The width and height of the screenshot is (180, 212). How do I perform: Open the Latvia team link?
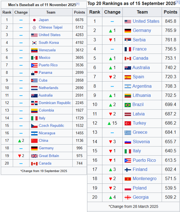pos(139,114)
